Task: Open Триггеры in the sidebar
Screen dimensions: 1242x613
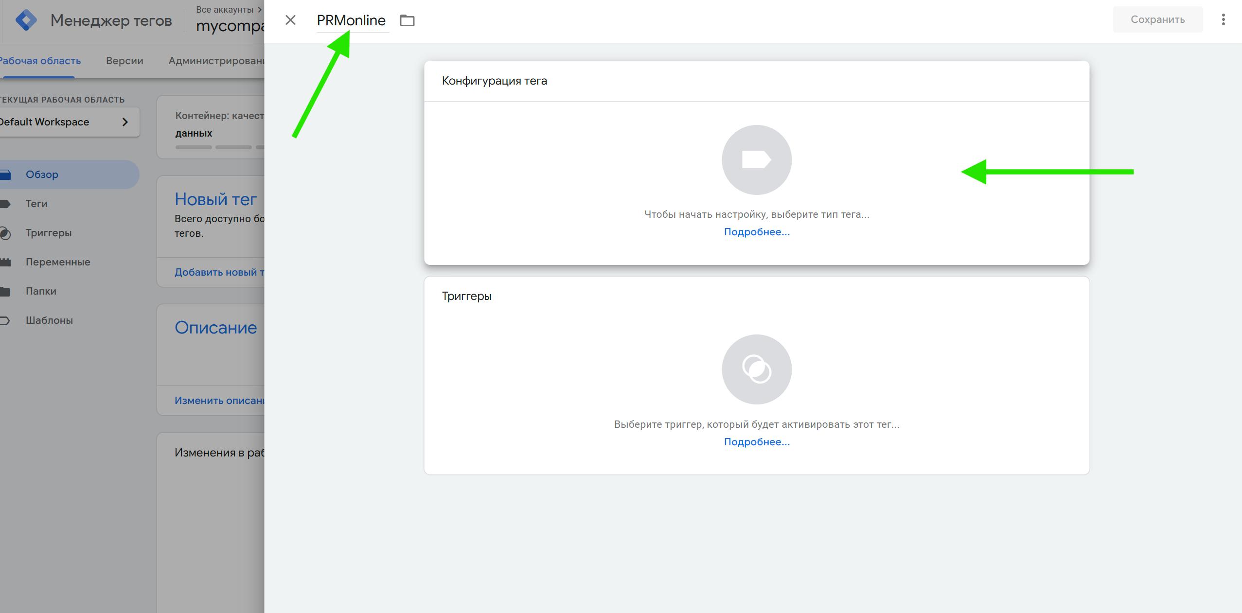Action: click(x=48, y=233)
